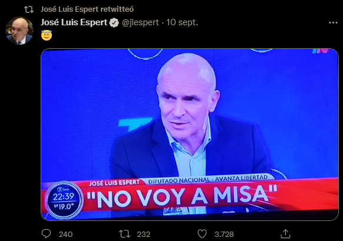View the 232 retweets count
Viewport: 343px width, 241px height.
tap(143, 234)
